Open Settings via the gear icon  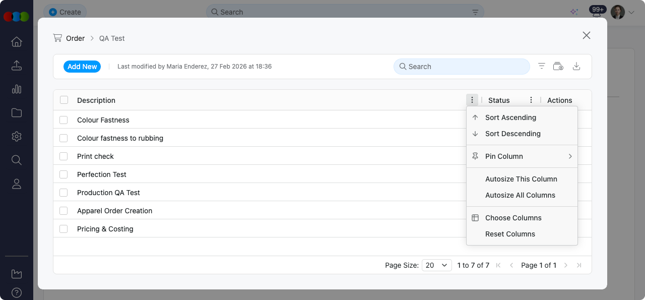(x=16, y=136)
